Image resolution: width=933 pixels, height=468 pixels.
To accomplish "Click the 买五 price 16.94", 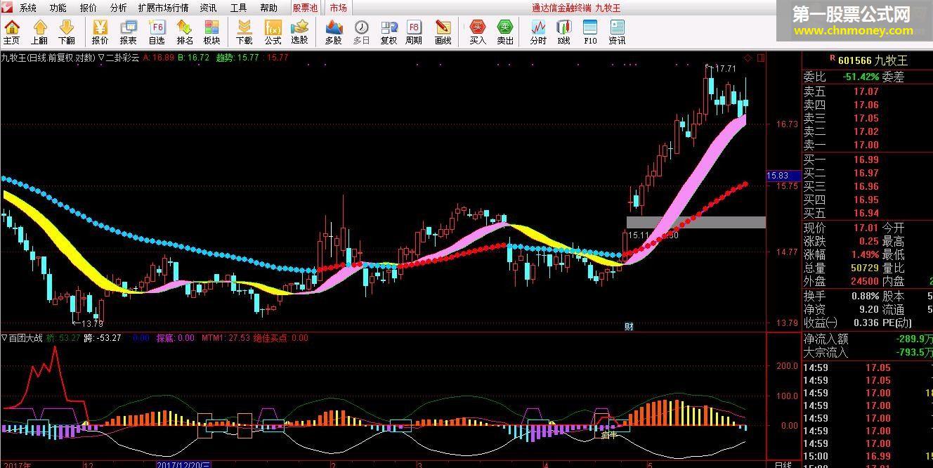I will (866, 213).
